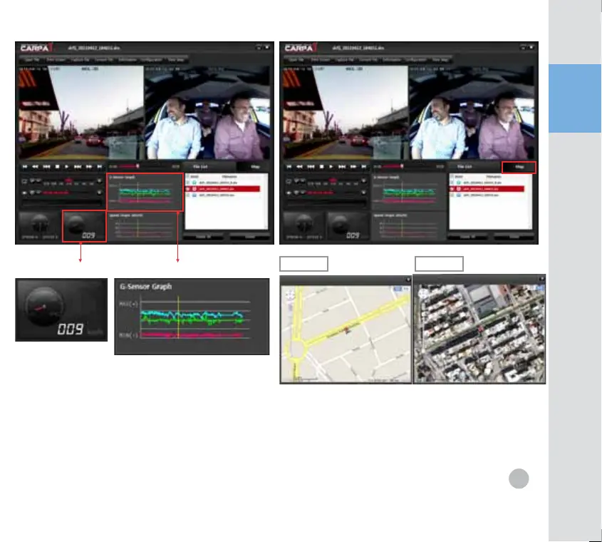
Task: Tick the first file checkbox in left file list
Action: tap(187, 182)
